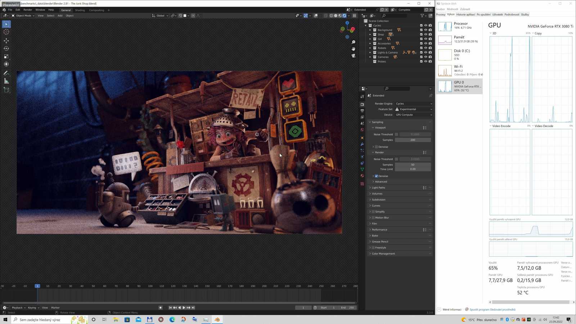The width and height of the screenshot is (576, 324).
Task: Open Microsoft Edge from the taskbar
Action: 172,320
